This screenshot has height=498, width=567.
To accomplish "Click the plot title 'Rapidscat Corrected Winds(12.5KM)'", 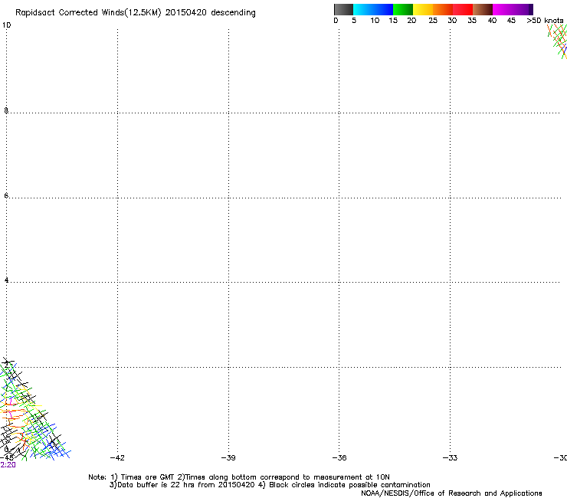I will [88, 13].
